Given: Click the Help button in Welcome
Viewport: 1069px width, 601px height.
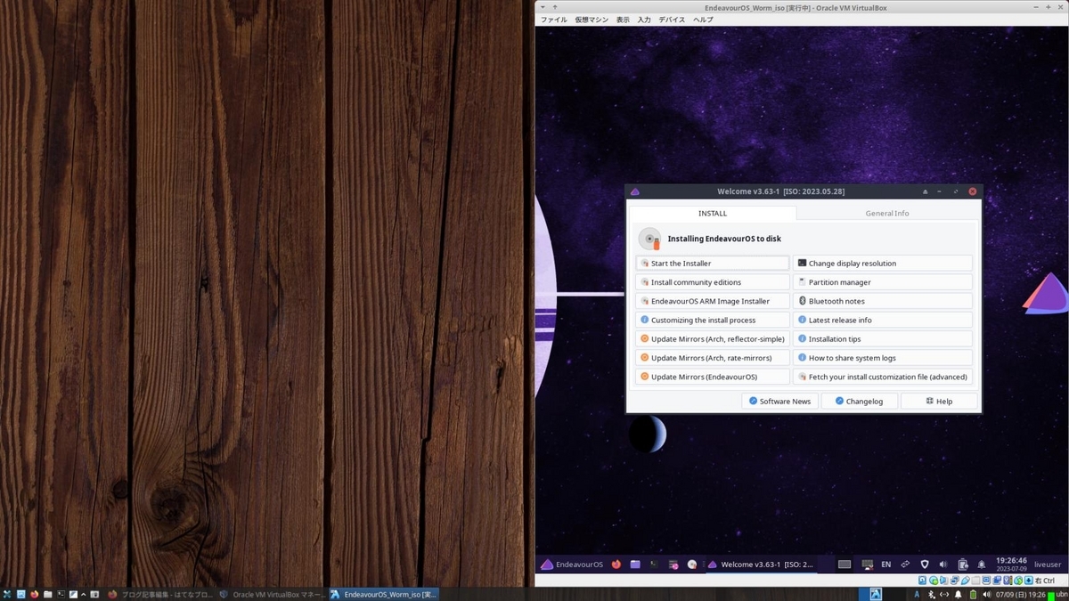Looking at the screenshot, I should 939,402.
